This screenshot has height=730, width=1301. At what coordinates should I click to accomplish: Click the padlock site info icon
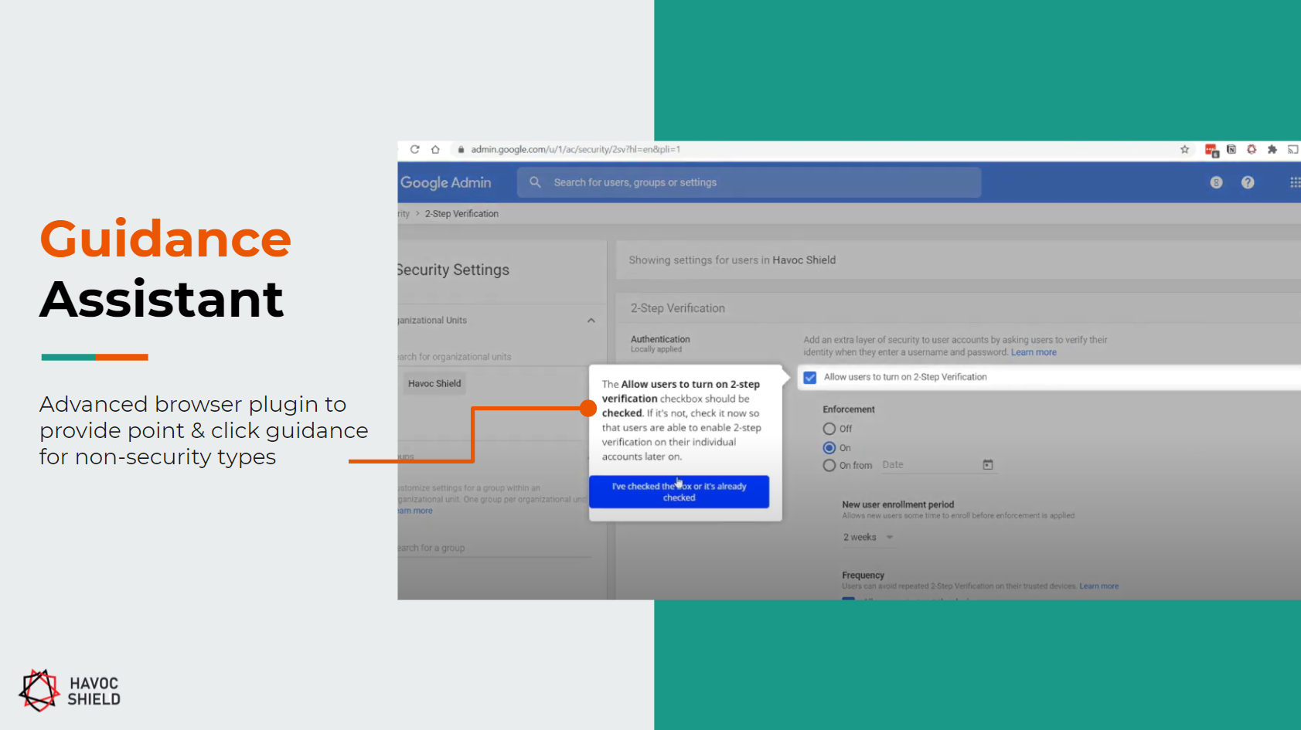461,150
